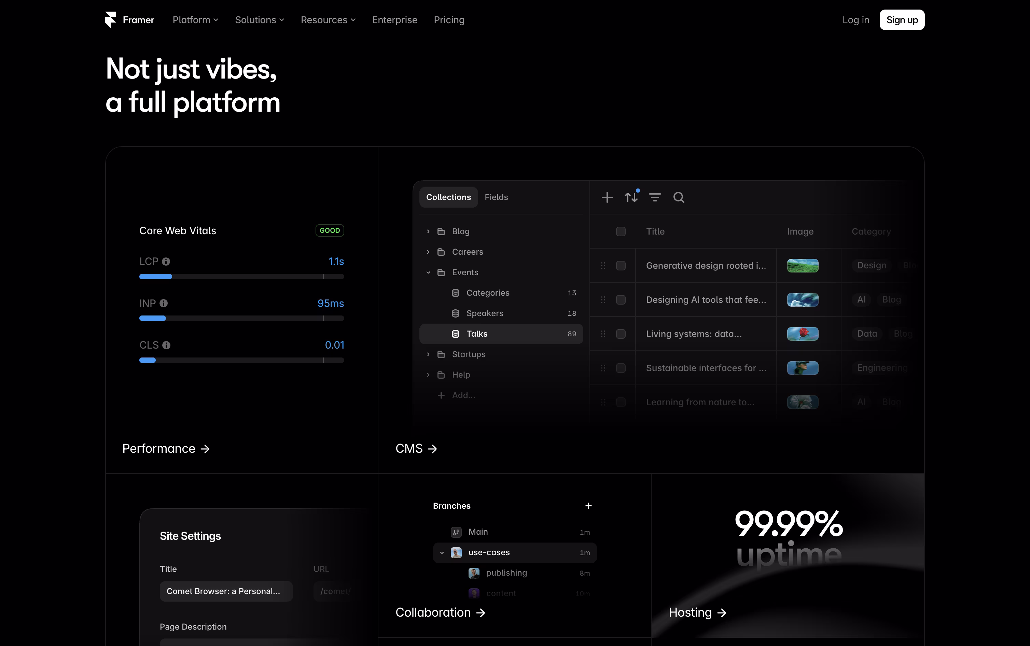Check the select-all checkbox in the Title header

[621, 231]
